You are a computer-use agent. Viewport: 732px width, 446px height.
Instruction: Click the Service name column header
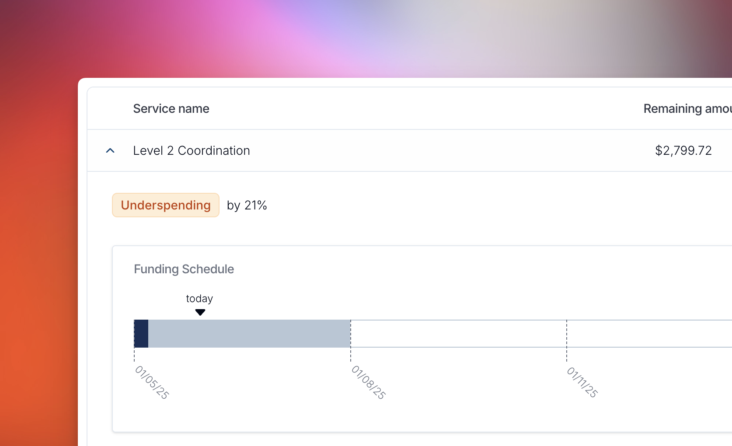pos(171,108)
